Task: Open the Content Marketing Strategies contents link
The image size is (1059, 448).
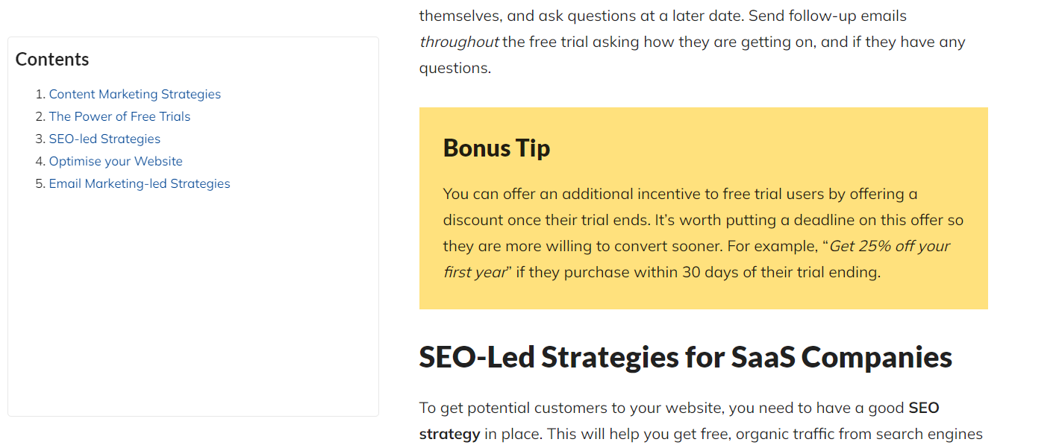Action: [x=134, y=94]
